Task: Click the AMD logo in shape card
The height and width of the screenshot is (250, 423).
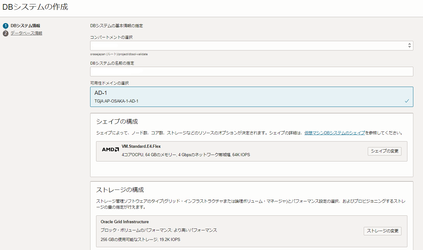Action: coord(110,150)
